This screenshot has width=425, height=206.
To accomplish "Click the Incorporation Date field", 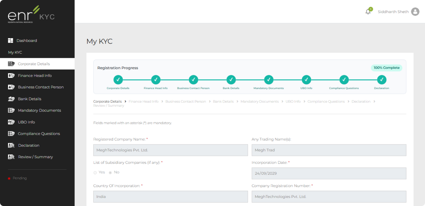I will coord(329,173).
